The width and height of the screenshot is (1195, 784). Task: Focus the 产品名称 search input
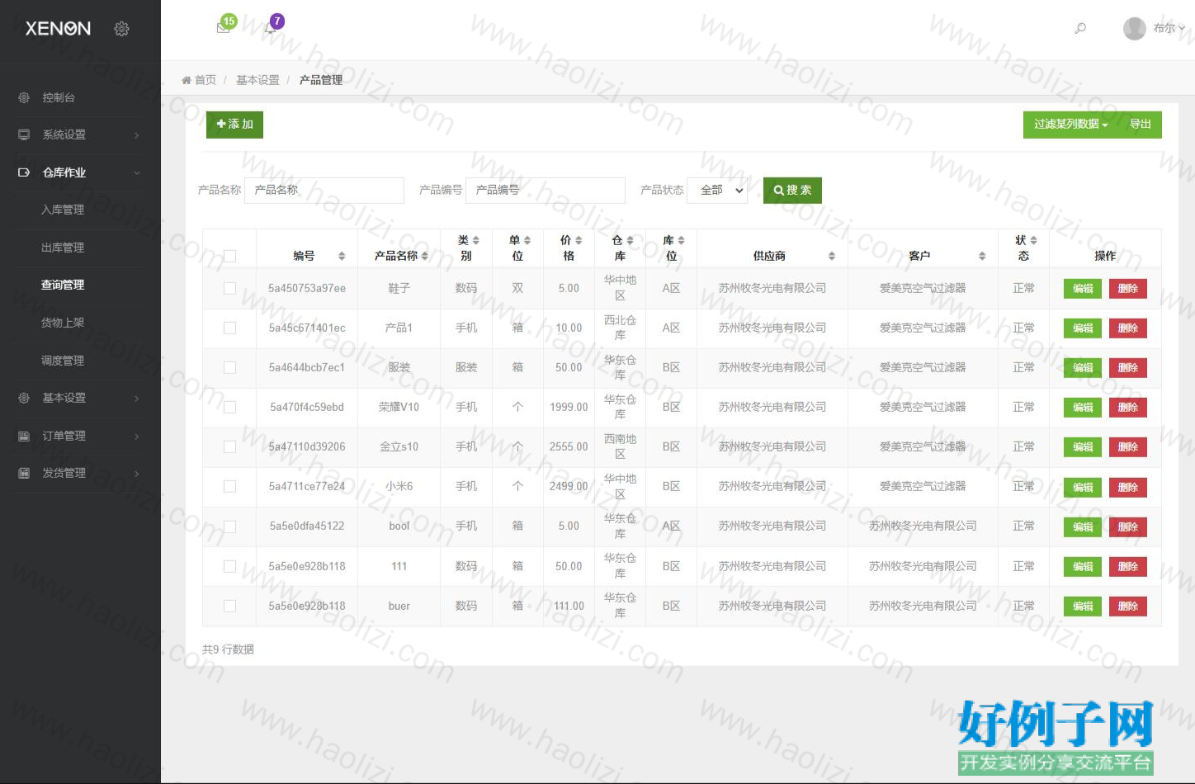pos(324,191)
